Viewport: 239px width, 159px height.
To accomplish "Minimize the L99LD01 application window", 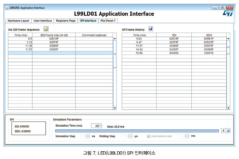I will (x=215, y=8).
